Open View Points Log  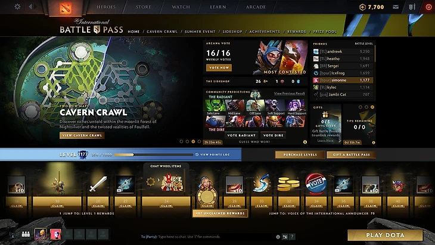(x=213, y=154)
